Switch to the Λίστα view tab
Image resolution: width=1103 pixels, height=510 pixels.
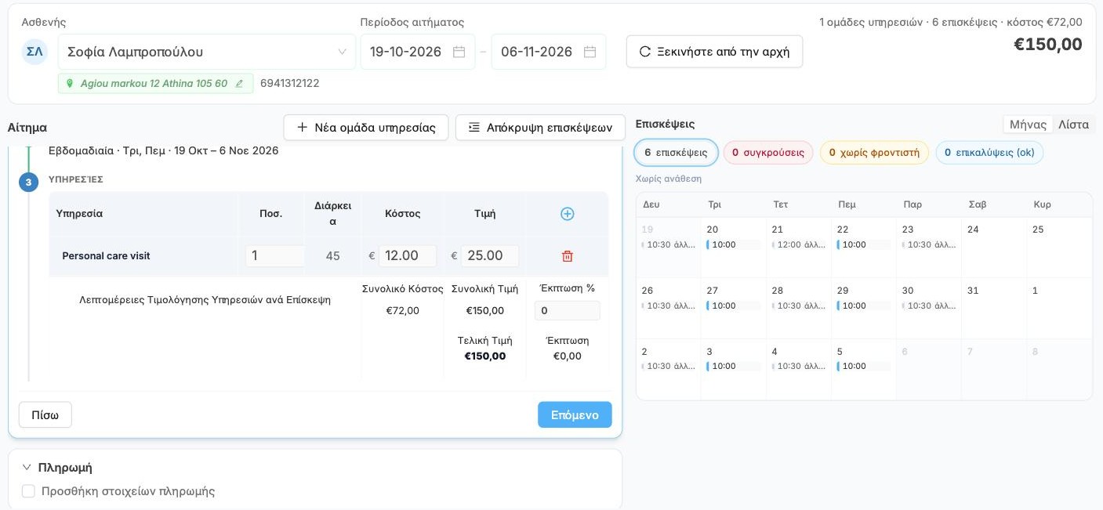(1073, 125)
